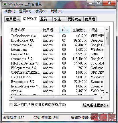Select the Line.exe *32 process
Screen dimensions: 118x123
coord(57,54)
